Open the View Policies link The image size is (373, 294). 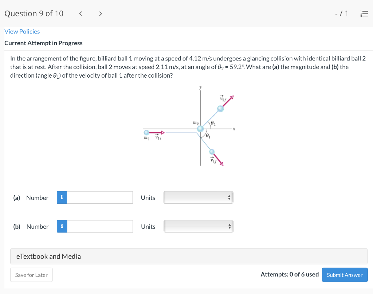[x=22, y=31]
